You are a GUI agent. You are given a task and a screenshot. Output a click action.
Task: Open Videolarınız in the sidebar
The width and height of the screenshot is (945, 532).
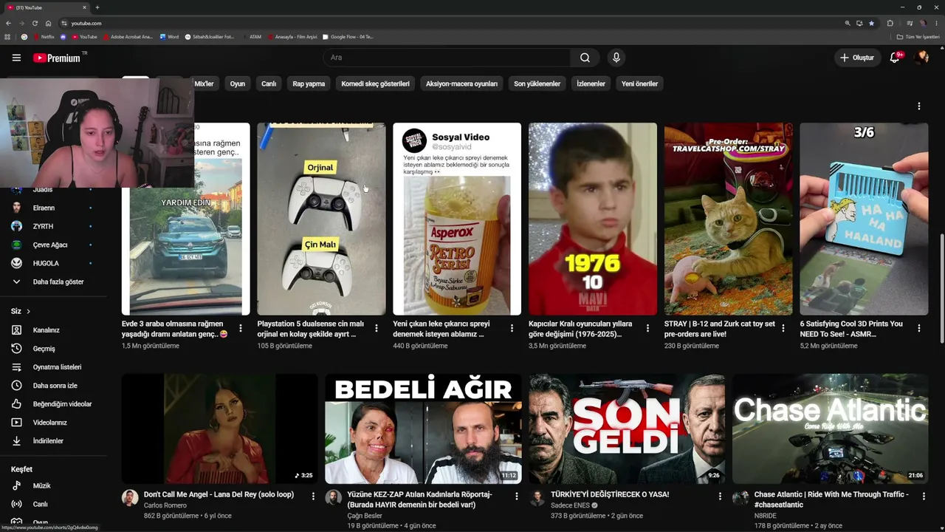(50, 423)
